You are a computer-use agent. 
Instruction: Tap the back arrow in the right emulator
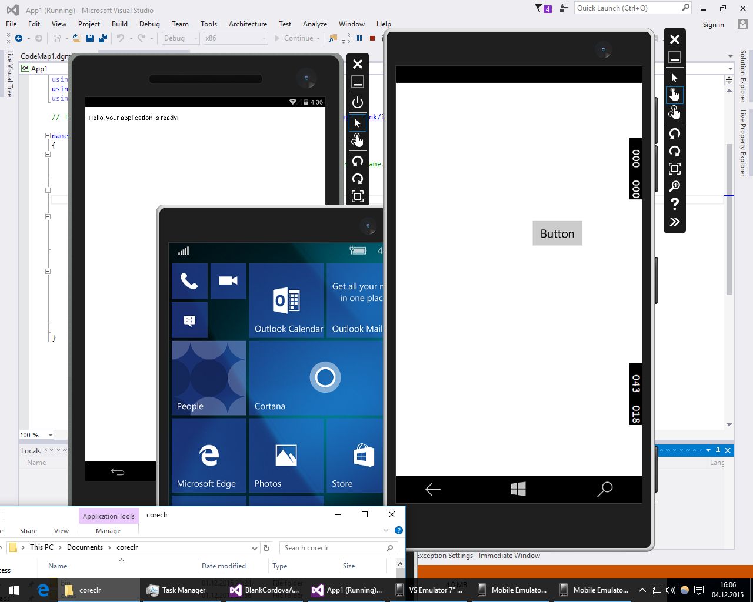[433, 489]
